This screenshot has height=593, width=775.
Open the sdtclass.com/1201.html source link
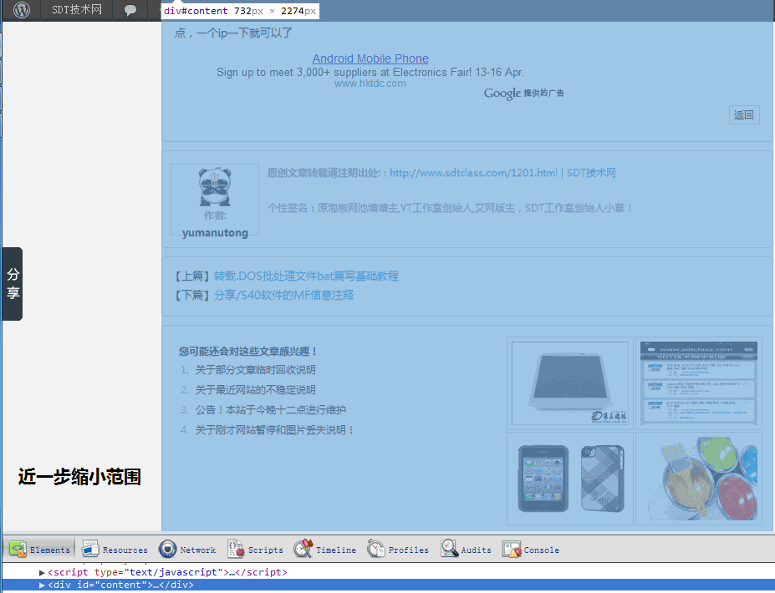pyautogui.click(x=473, y=173)
